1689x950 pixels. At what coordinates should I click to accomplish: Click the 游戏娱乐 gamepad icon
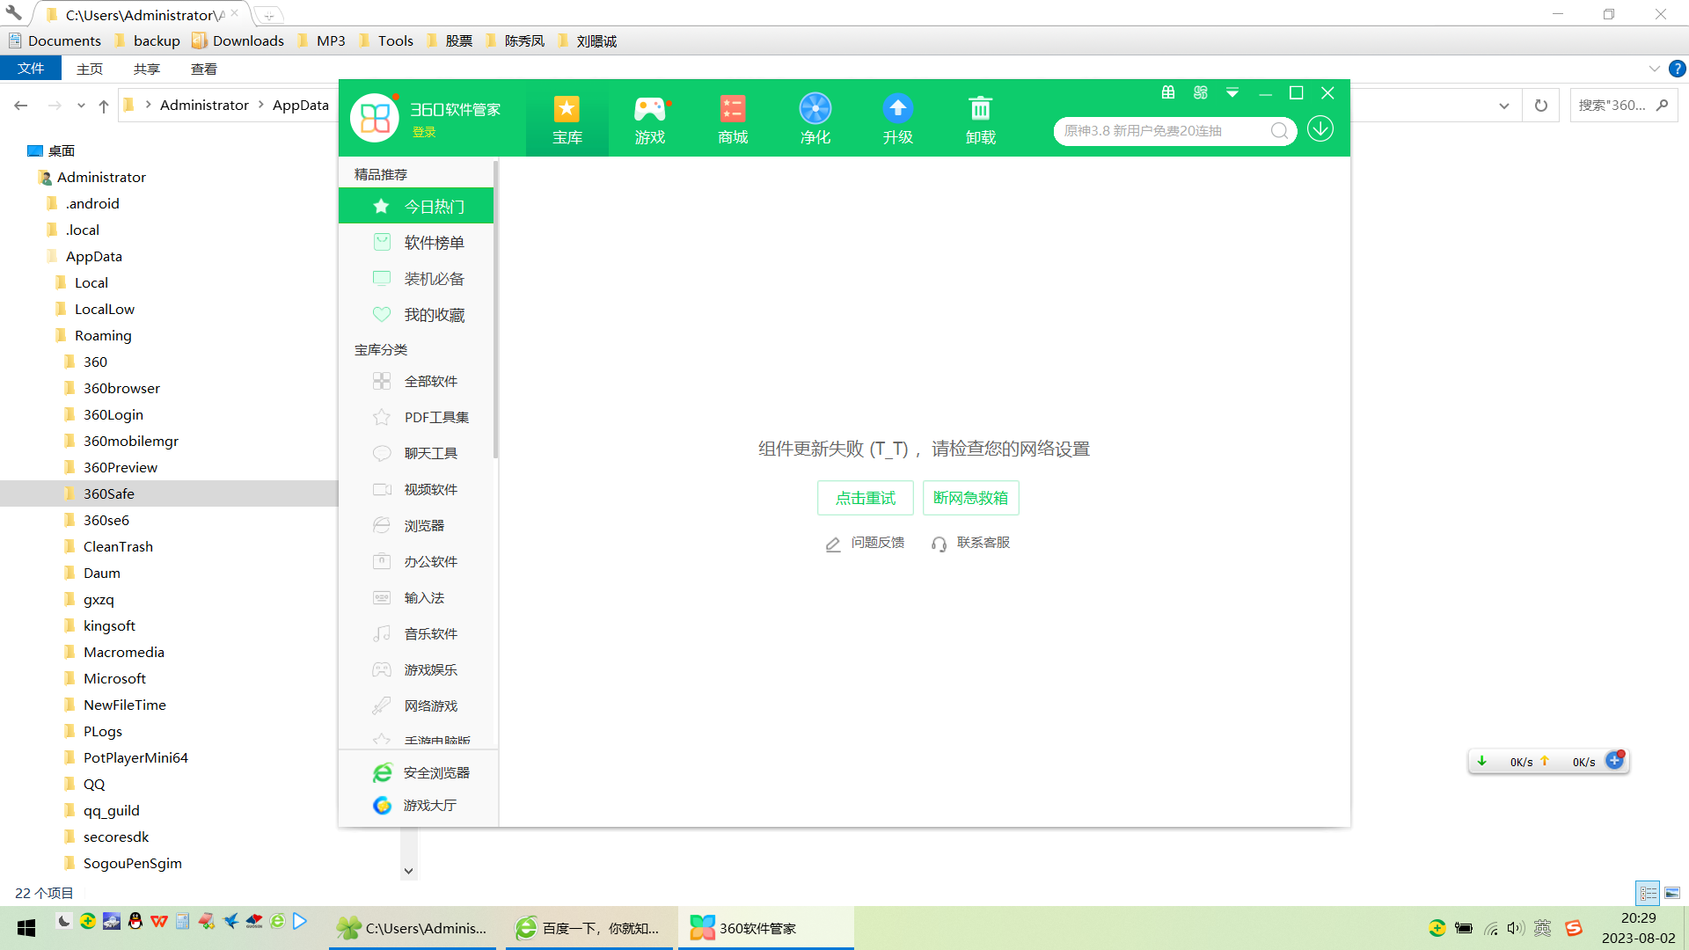point(382,669)
